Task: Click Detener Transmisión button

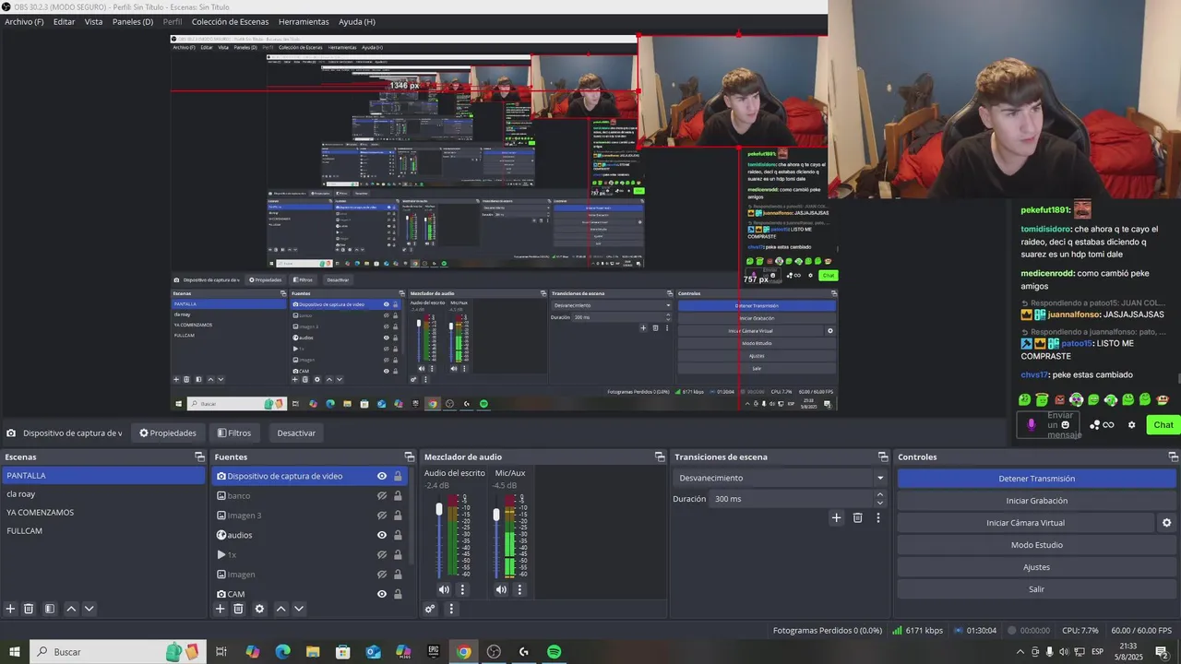Action: (1036, 479)
